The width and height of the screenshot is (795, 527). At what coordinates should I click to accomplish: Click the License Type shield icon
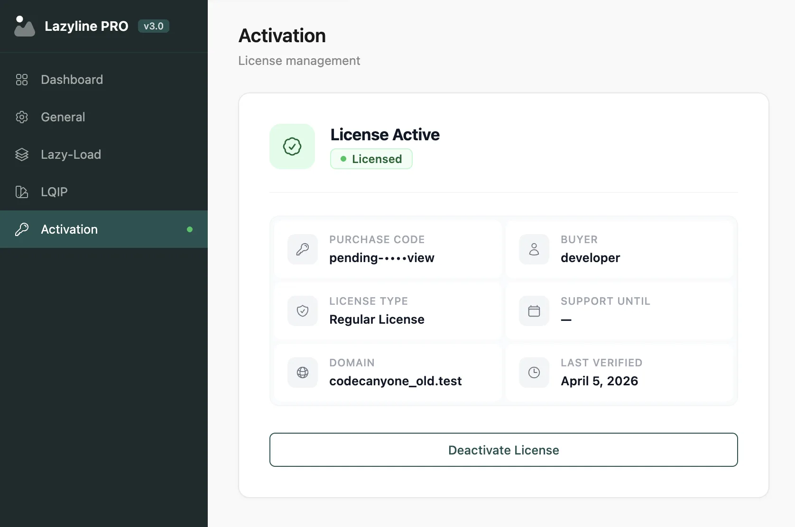coord(303,311)
